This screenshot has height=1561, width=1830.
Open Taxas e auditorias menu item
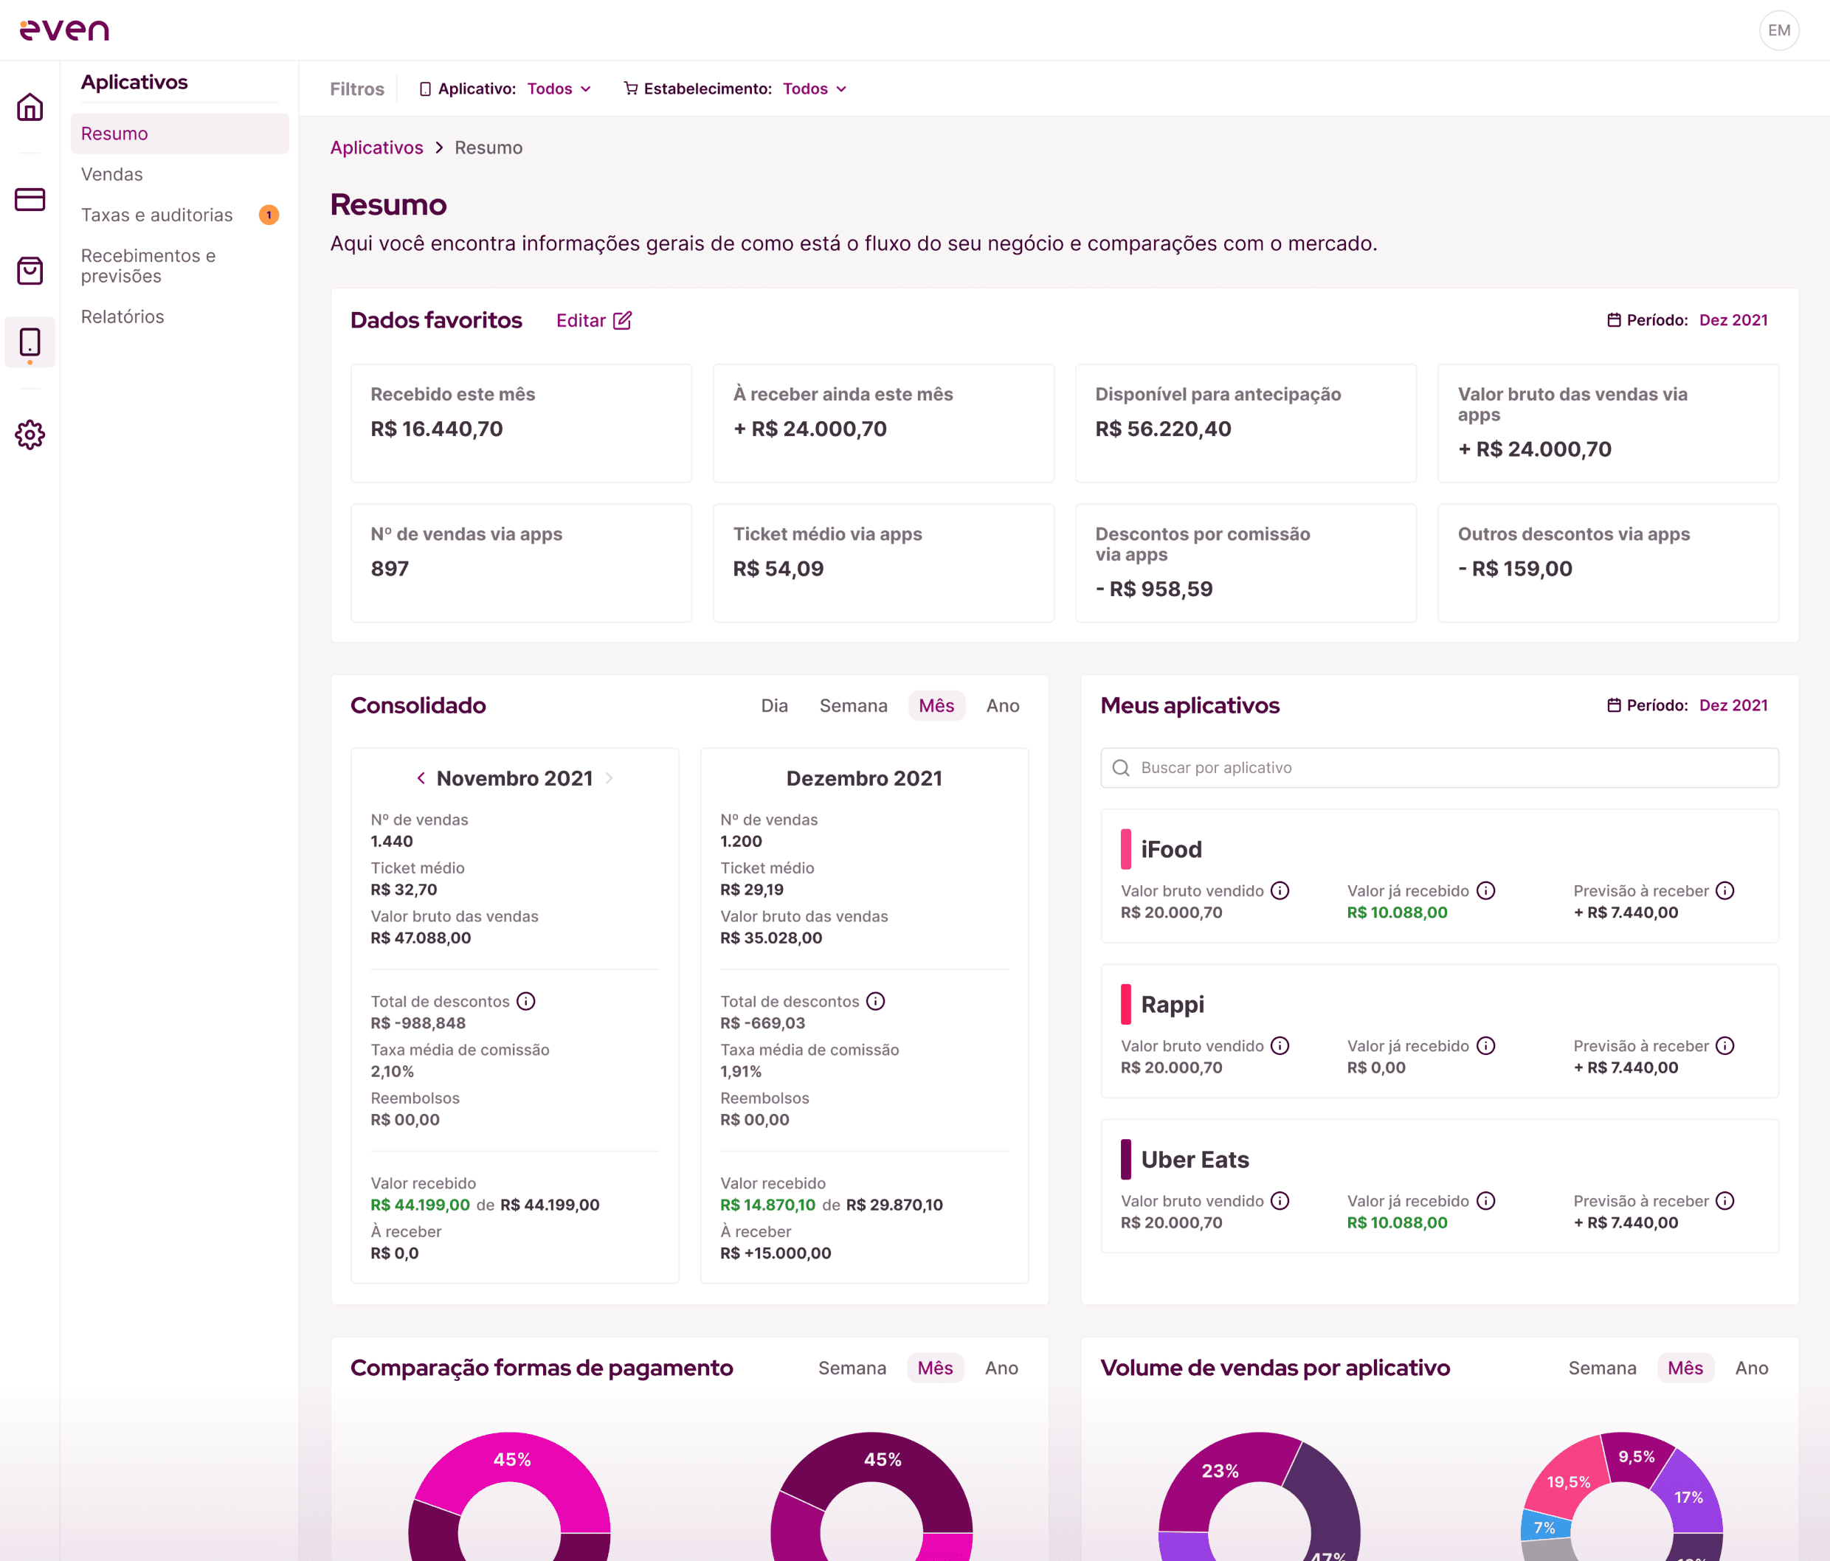157,215
